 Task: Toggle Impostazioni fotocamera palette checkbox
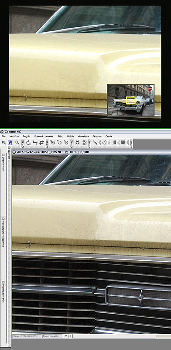click(x=3, y=218)
